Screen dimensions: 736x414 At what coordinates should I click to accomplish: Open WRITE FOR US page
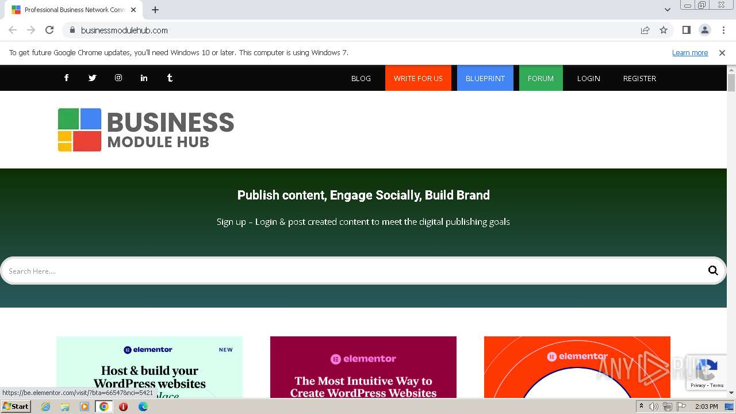tap(418, 78)
